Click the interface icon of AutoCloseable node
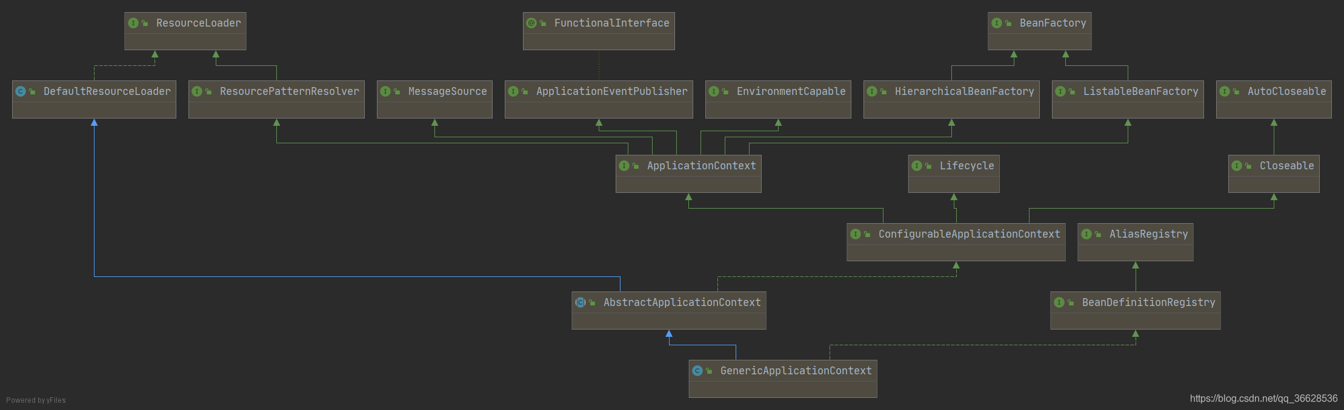 coord(1225,91)
